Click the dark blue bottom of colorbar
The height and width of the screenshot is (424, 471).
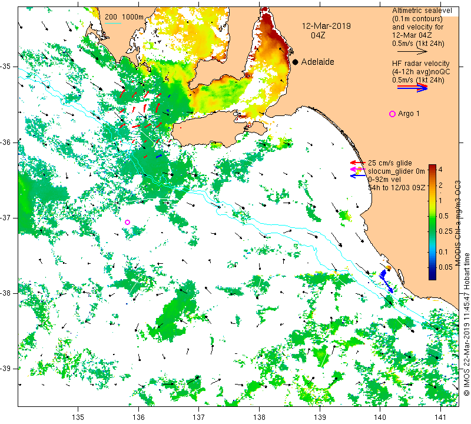pyautogui.click(x=432, y=277)
